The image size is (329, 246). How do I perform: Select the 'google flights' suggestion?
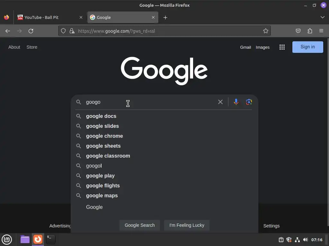[164, 185]
